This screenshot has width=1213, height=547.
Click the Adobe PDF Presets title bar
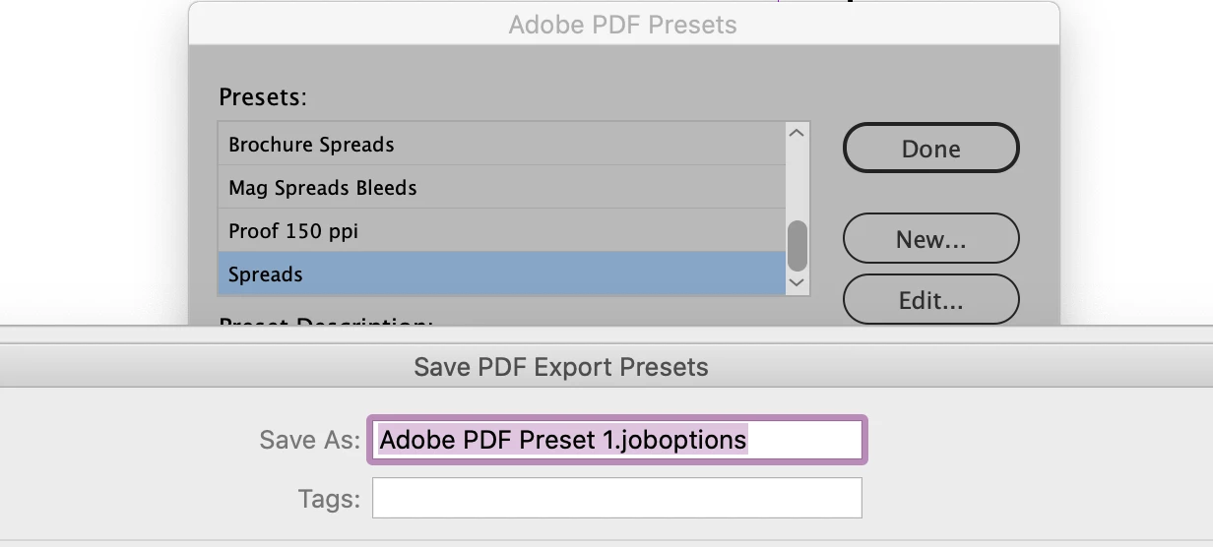622,25
